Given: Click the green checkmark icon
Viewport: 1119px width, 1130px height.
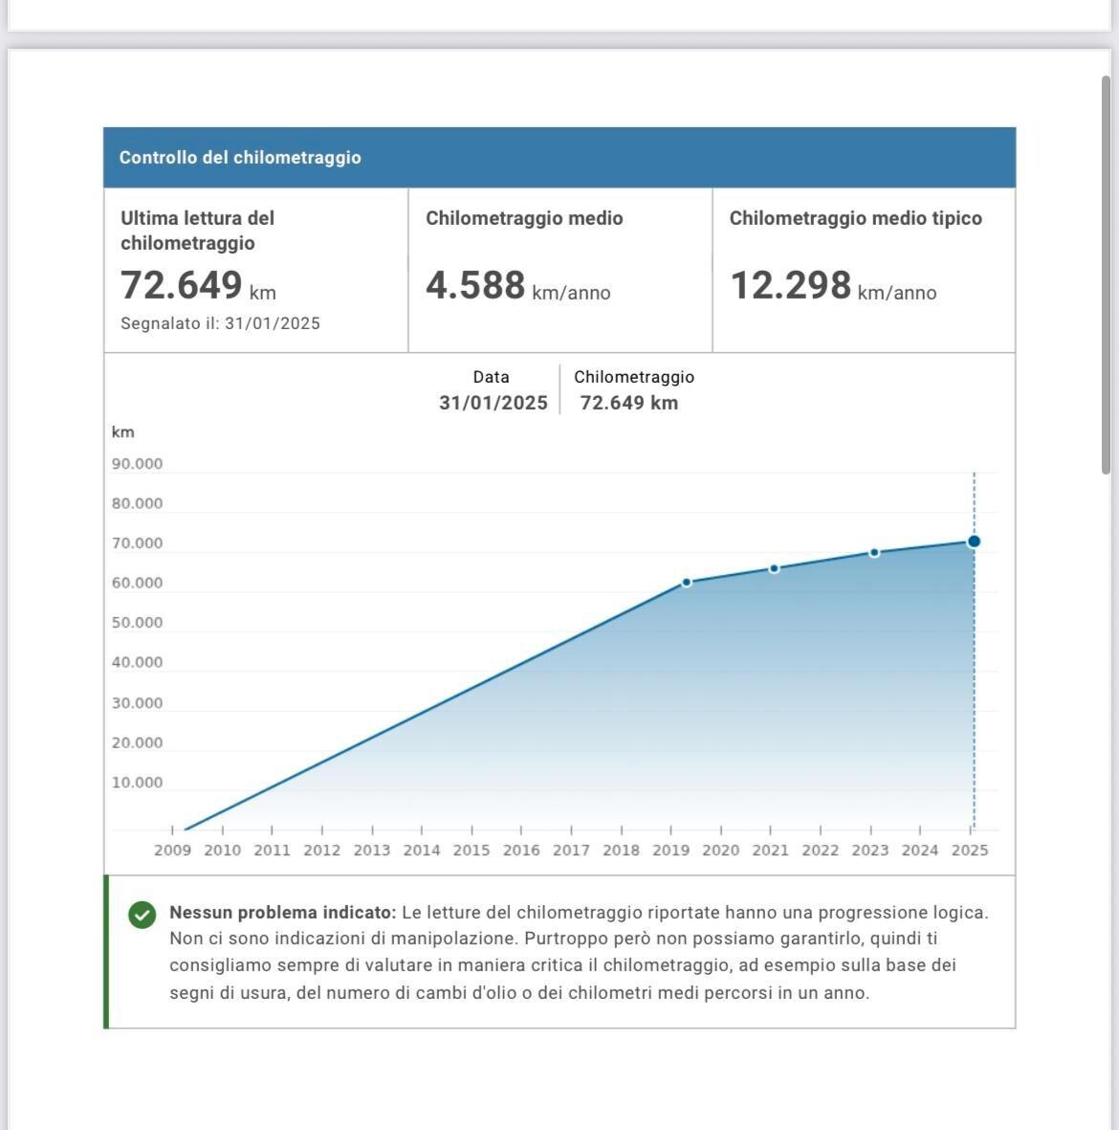Looking at the screenshot, I should click(142, 915).
